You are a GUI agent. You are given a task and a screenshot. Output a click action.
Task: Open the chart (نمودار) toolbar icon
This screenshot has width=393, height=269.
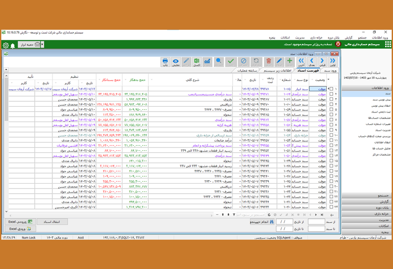207,62
